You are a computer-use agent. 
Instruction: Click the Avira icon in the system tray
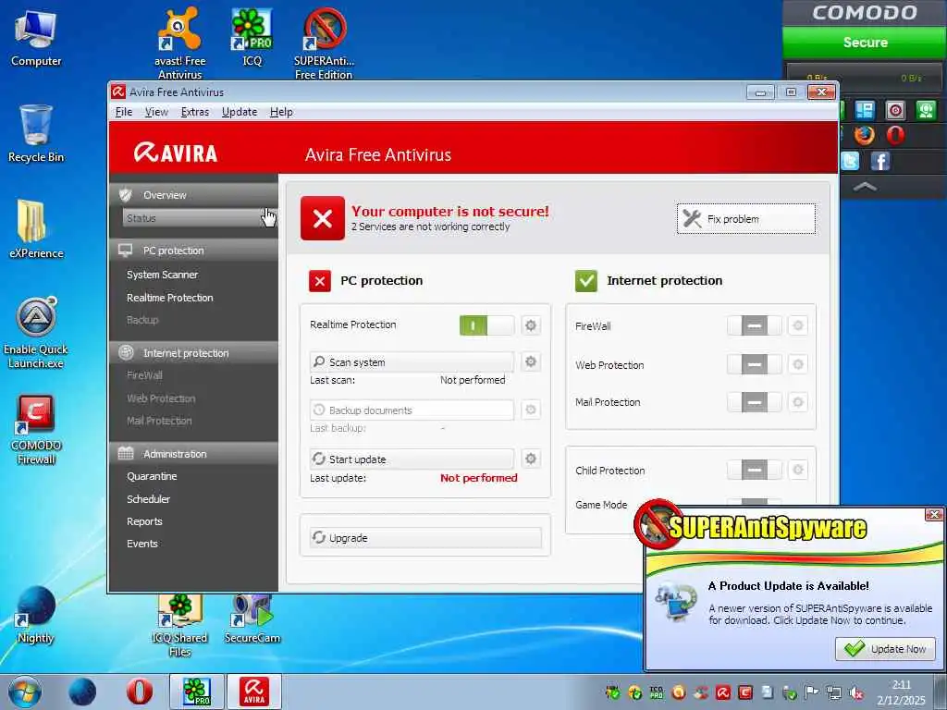(723, 692)
